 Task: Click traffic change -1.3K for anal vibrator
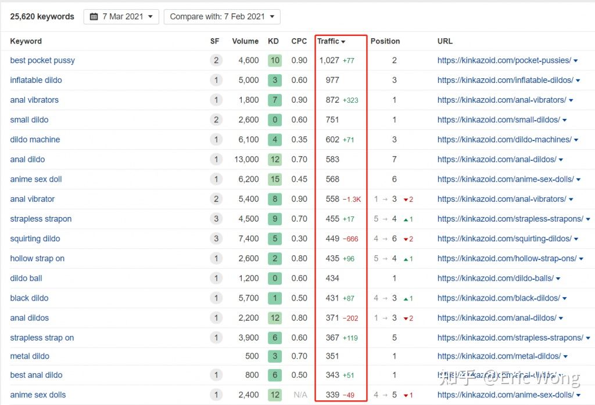[352, 199]
